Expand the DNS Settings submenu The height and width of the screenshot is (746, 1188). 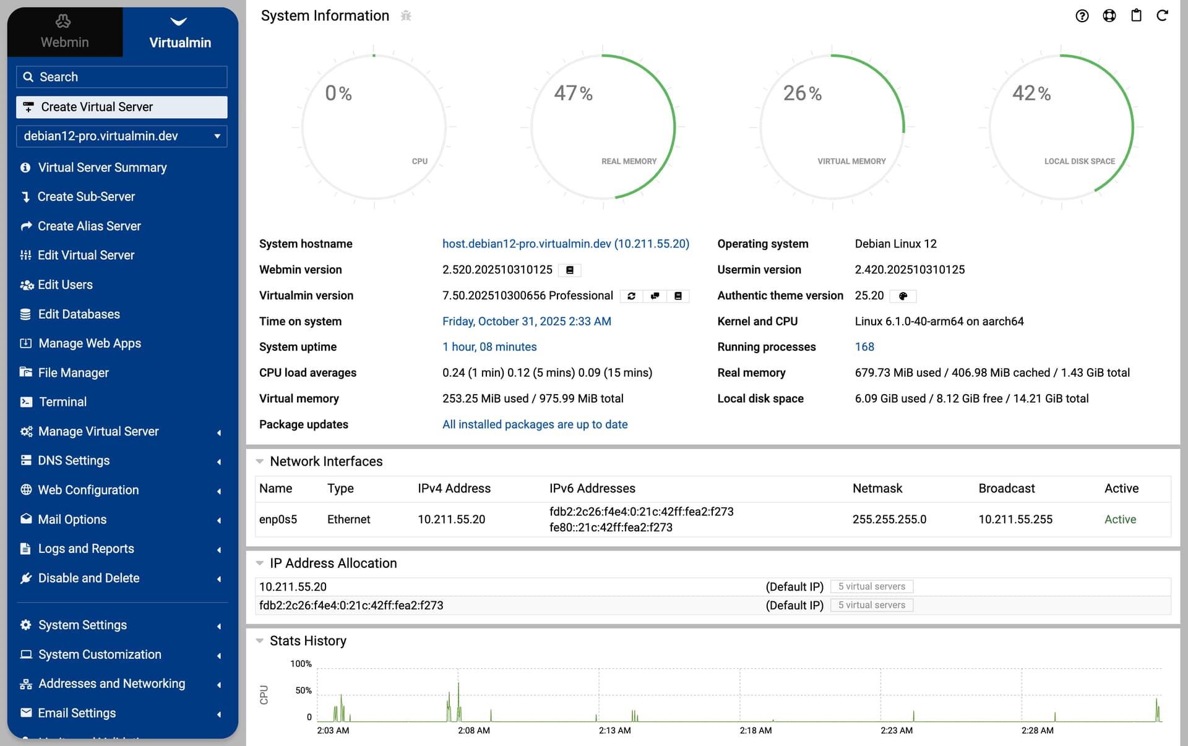point(122,461)
